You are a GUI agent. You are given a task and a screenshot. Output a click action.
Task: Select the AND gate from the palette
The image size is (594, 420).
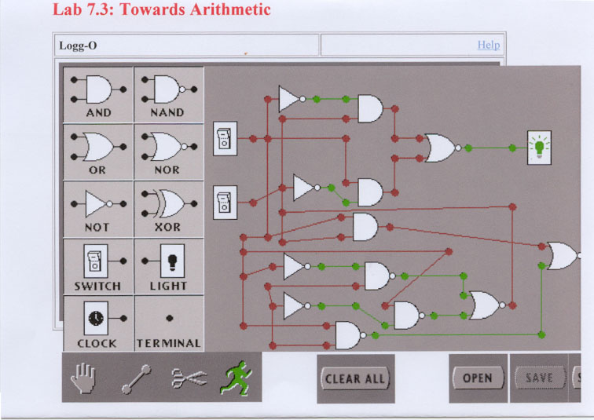(x=98, y=94)
